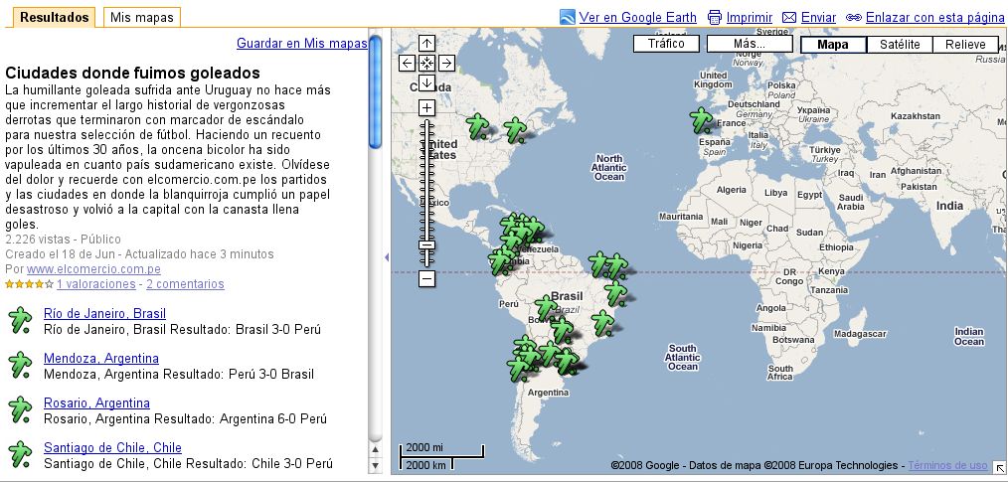Zoom out with the minus button

tap(426, 278)
